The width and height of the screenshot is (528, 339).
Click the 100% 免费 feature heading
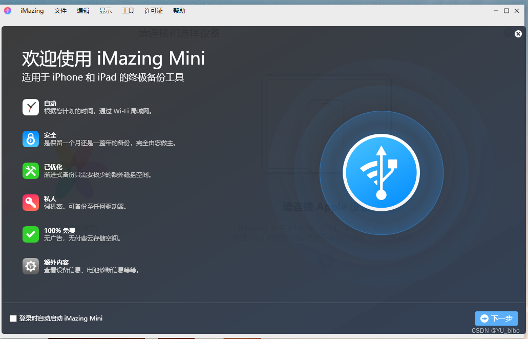pyautogui.click(x=59, y=231)
